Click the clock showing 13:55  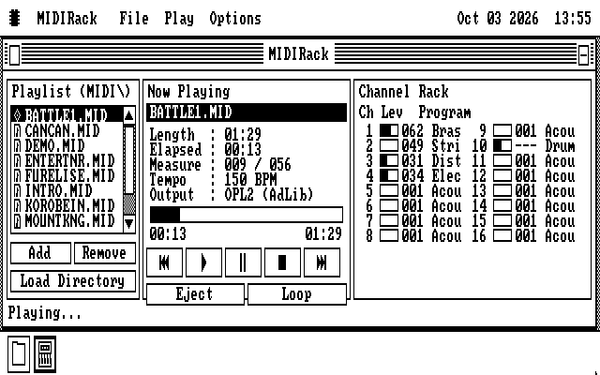(573, 18)
